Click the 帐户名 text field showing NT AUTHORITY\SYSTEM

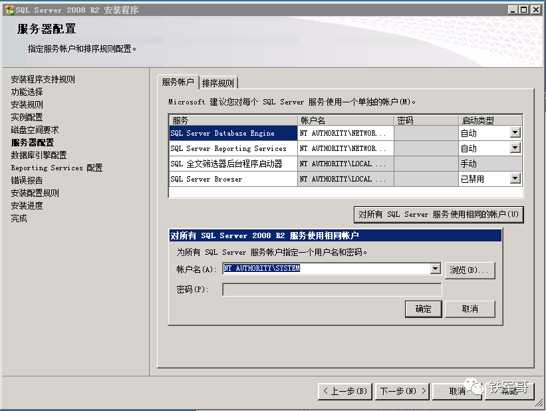(326, 269)
